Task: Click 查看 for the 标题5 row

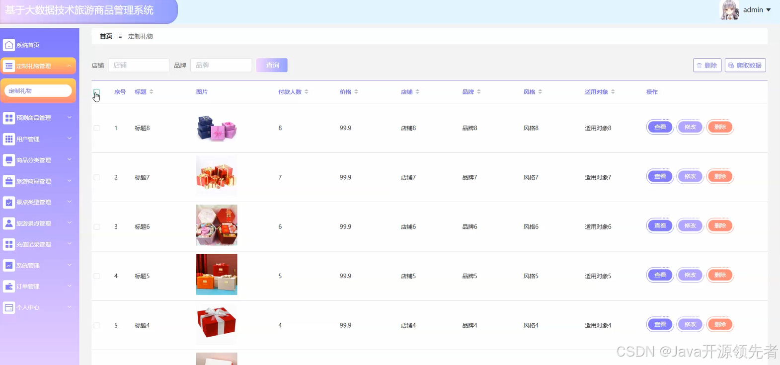Action: [660, 275]
